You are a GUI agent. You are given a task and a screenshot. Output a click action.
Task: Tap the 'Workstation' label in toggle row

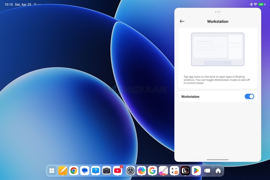[x=190, y=97]
